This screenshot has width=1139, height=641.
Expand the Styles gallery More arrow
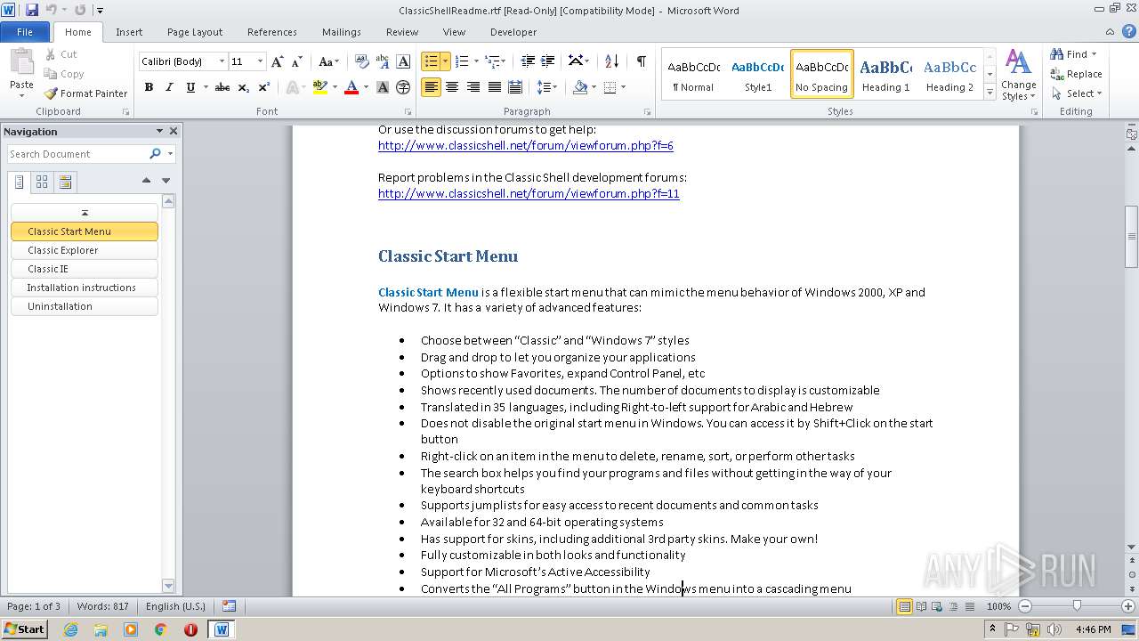click(x=990, y=90)
